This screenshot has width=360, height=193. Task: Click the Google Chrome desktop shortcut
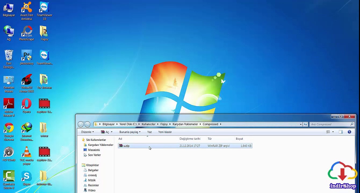[9, 132]
